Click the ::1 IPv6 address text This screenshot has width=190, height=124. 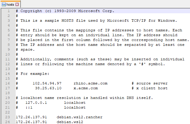coord(29,107)
